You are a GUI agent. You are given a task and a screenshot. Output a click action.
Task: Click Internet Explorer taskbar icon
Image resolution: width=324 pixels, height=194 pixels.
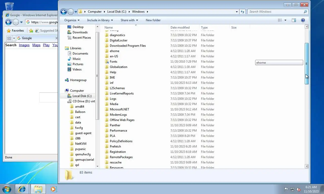[22, 189]
